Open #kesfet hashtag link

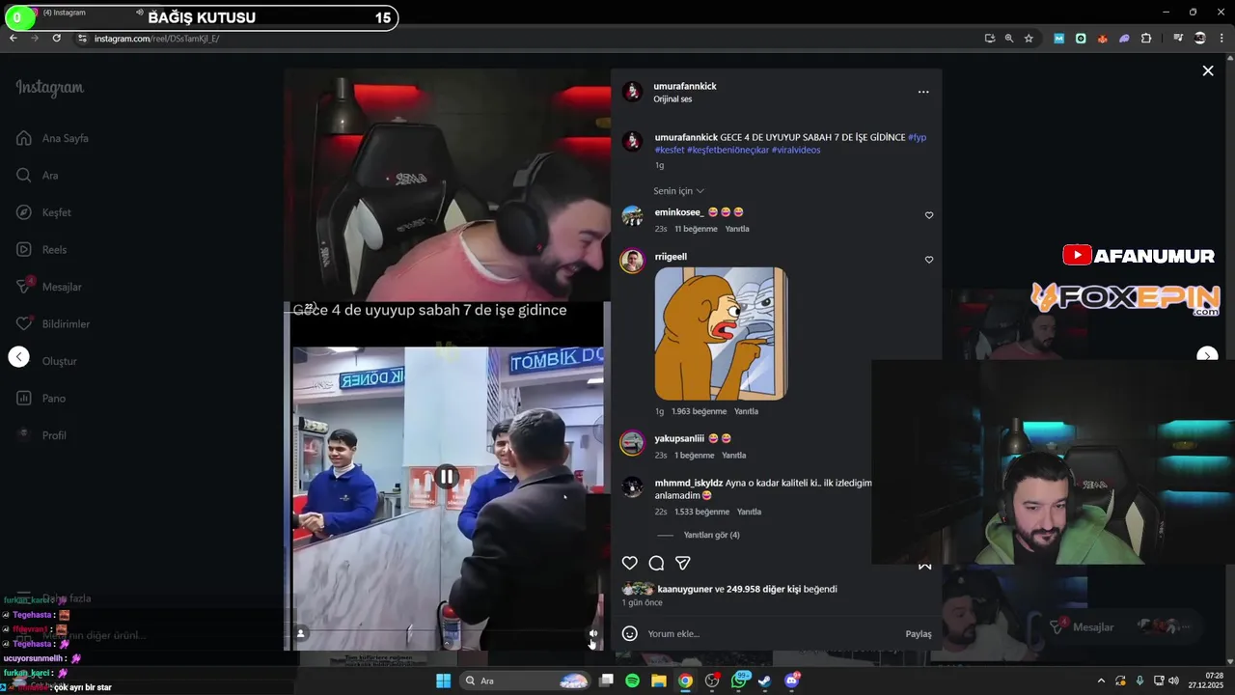click(669, 151)
